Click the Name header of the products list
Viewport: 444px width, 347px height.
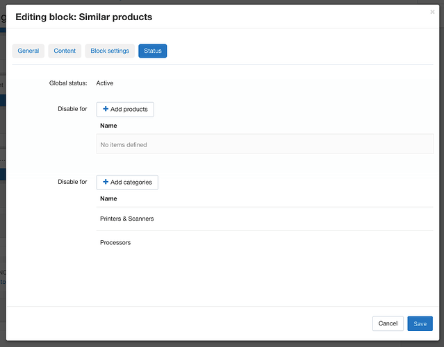pos(108,126)
